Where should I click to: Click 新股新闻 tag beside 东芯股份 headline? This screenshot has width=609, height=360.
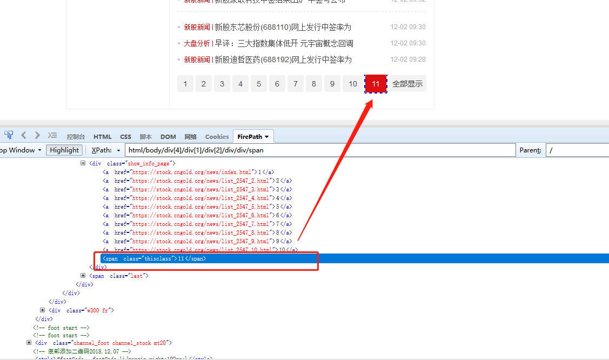tap(197, 27)
